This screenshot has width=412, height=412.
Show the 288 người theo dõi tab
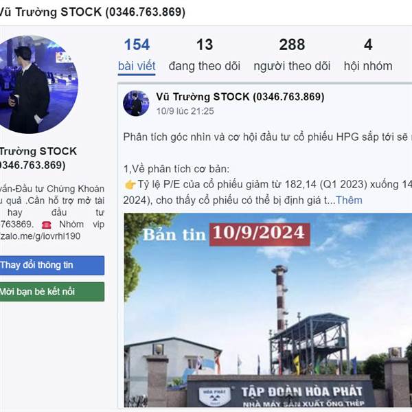[x=292, y=55]
